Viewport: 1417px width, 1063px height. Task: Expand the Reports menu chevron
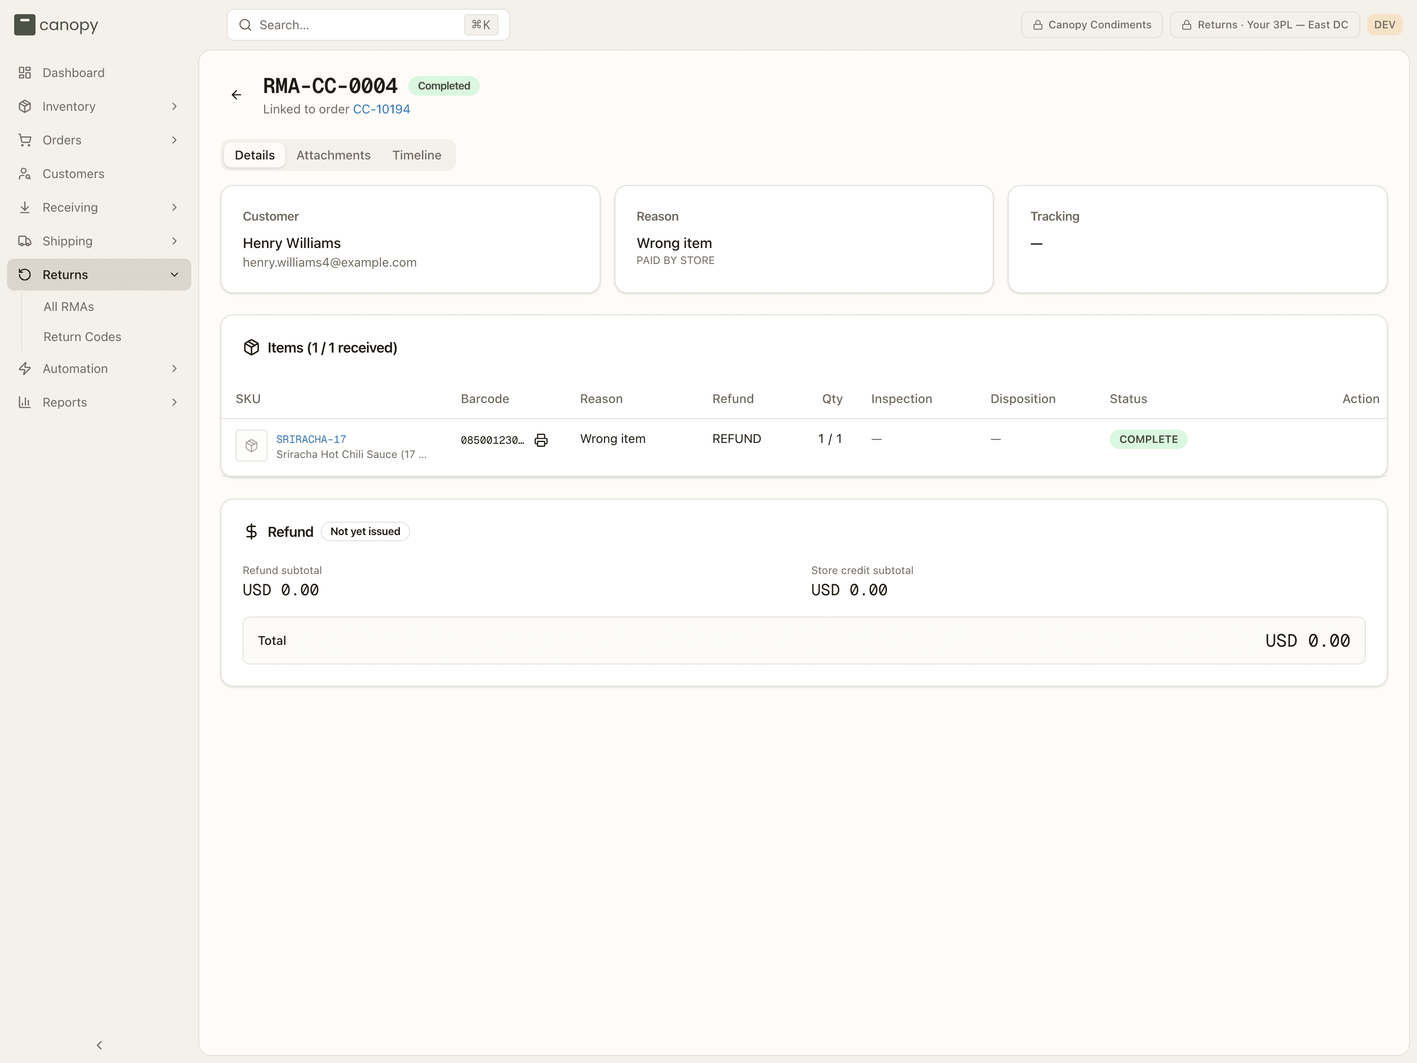(x=174, y=402)
